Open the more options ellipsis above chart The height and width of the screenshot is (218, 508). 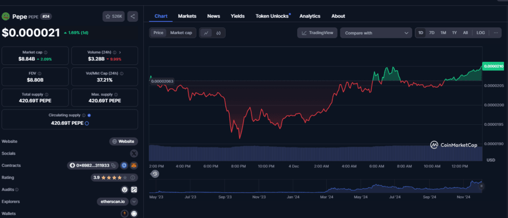pos(496,33)
